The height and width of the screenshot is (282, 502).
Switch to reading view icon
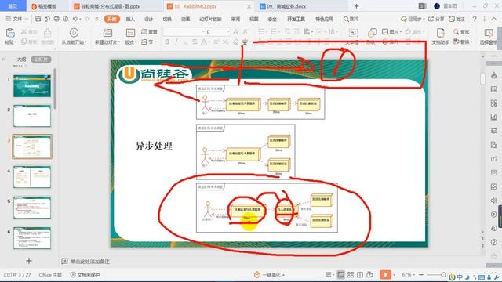360,275
